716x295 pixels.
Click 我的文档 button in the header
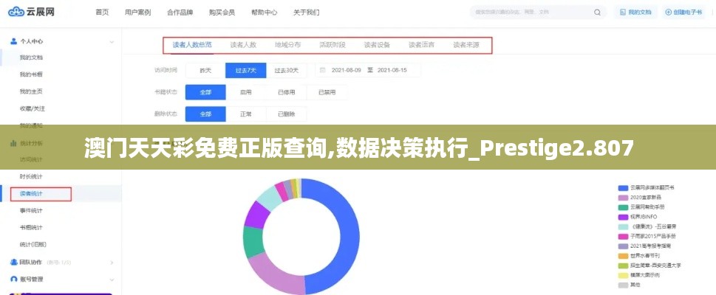[x=635, y=13]
